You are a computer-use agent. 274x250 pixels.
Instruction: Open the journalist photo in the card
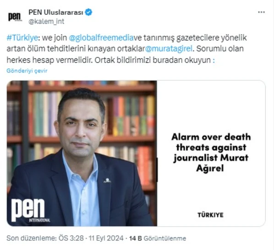(x=82, y=153)
